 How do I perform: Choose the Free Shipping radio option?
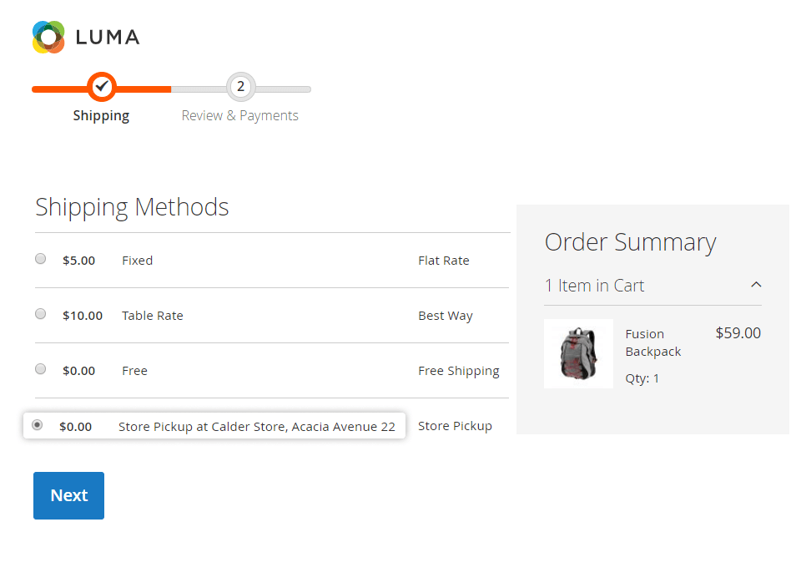coord(41,369)
